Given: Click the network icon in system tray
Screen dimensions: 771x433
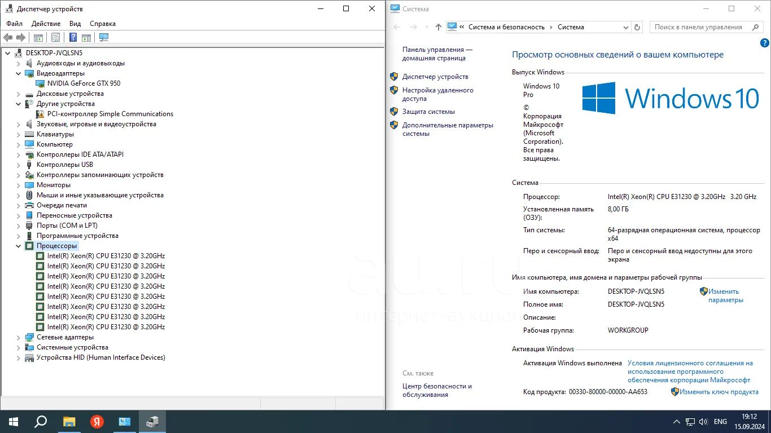Looking at the screenshot, I should pyautogui.click(x=690, y=422).
